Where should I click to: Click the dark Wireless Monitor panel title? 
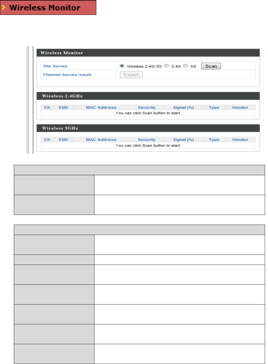tap(148, 53)
